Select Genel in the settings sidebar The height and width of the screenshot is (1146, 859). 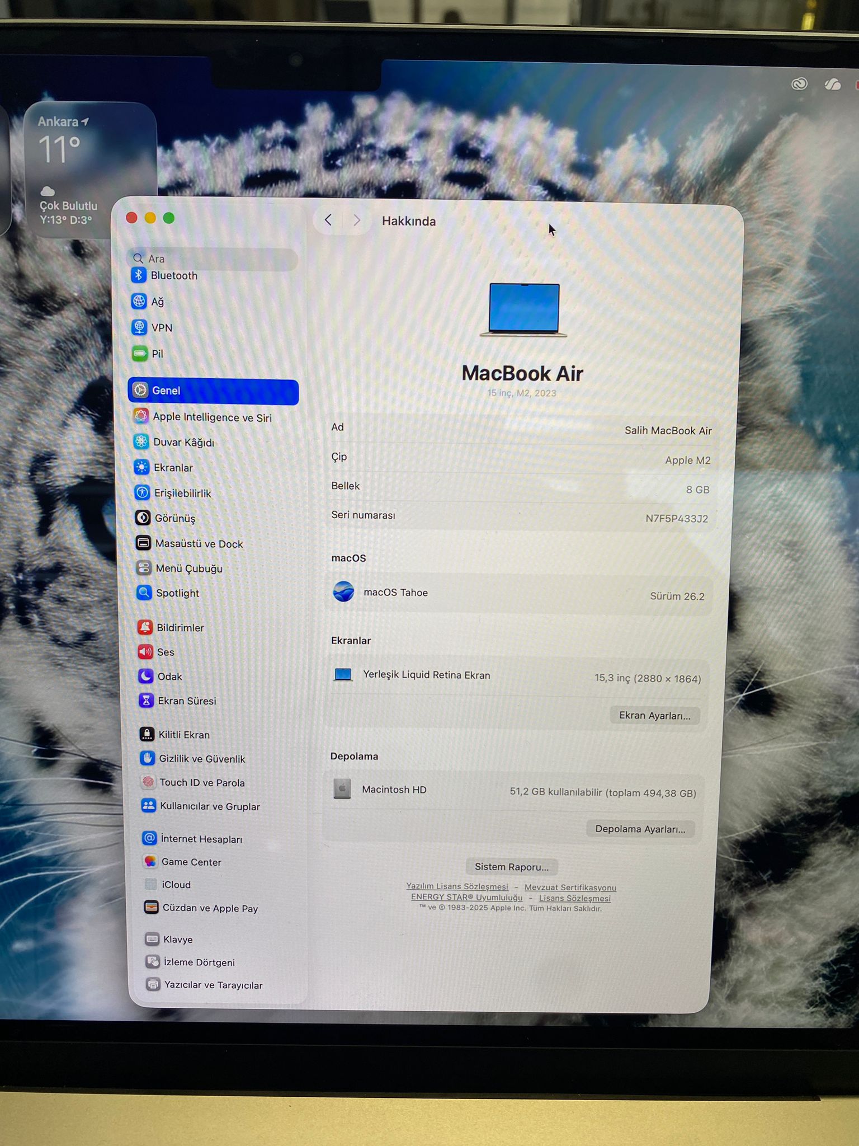click(213, 391)
